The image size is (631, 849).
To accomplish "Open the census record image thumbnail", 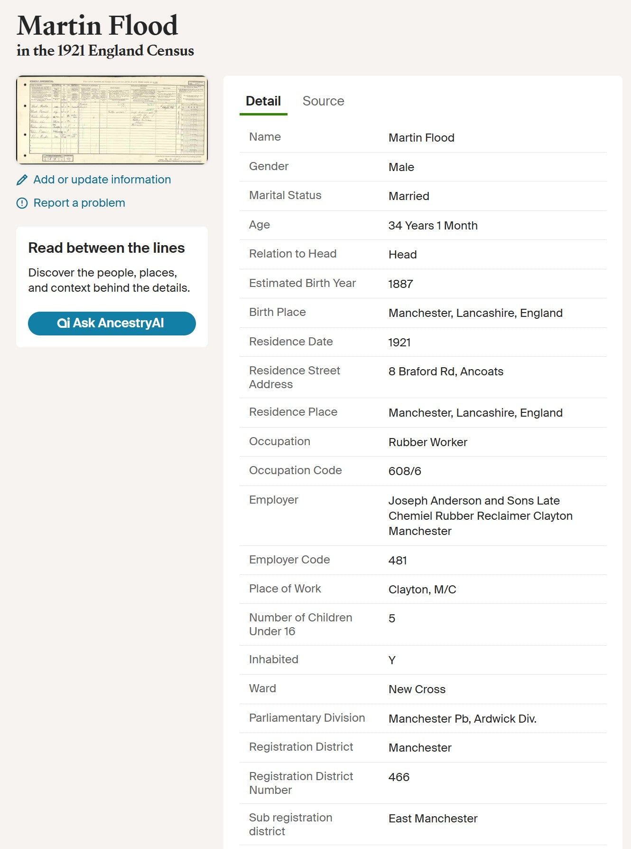I will [112, 120].
